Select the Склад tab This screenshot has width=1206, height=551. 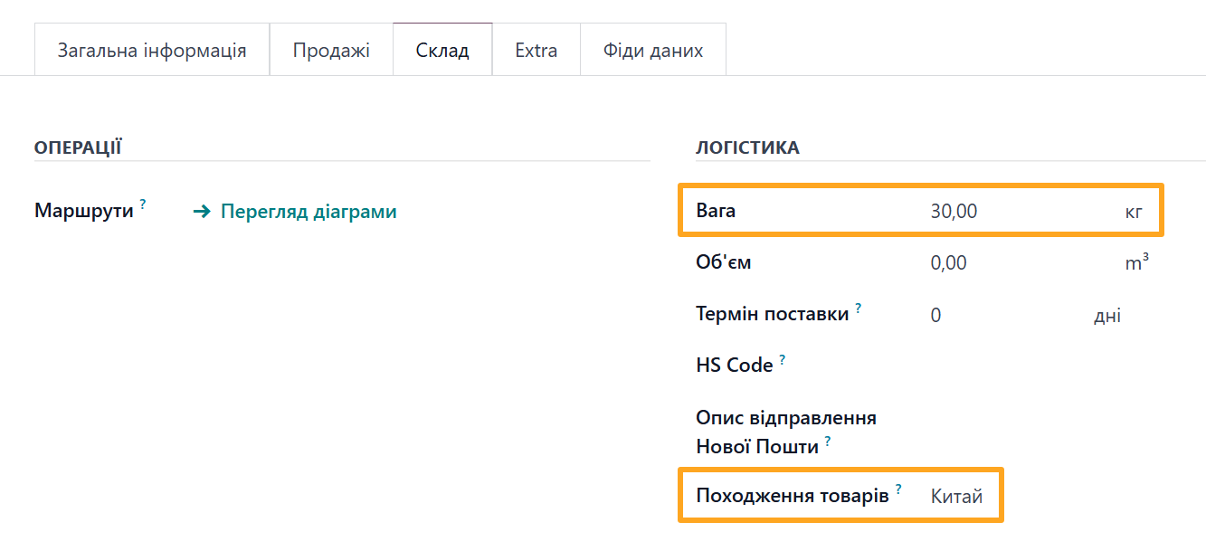pos(442,50)
